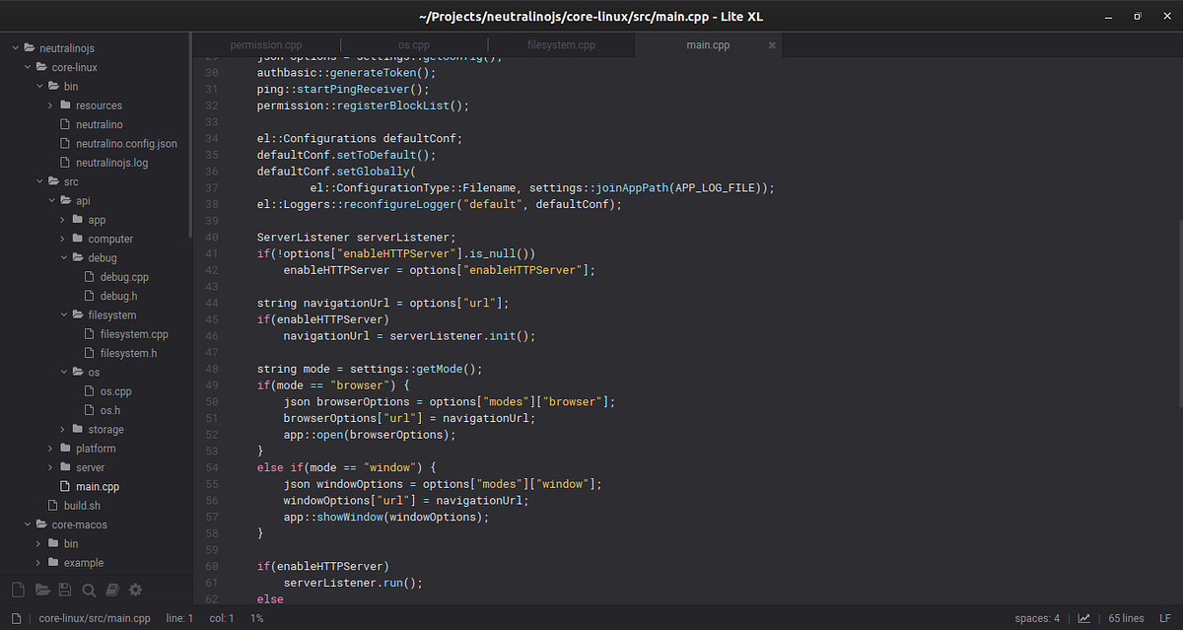Open search using the magnifying glass icon
1183x630 pixels.
(x=89, y=589)
